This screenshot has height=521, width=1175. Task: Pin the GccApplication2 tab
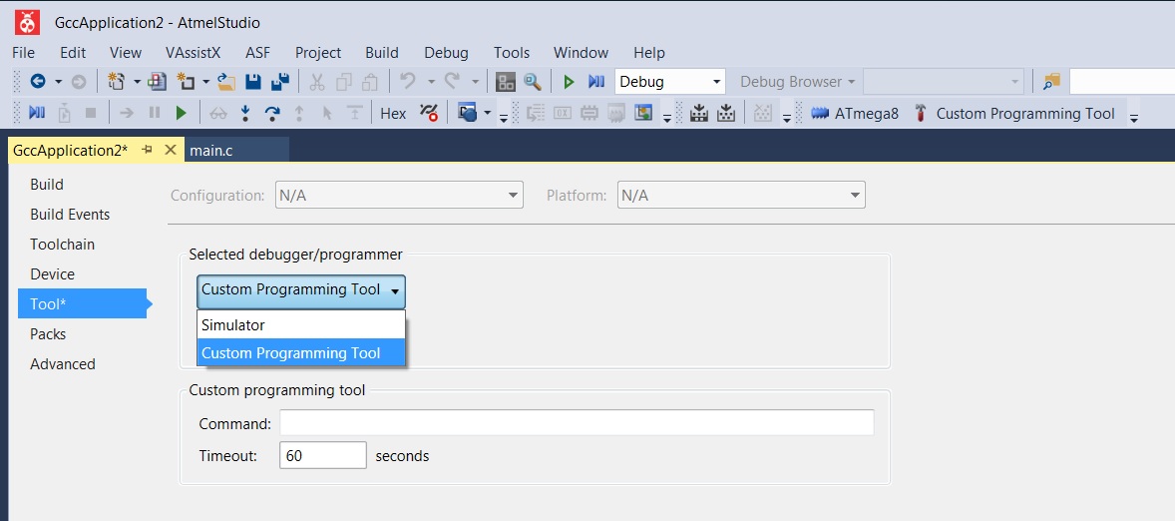pos(148,149)
